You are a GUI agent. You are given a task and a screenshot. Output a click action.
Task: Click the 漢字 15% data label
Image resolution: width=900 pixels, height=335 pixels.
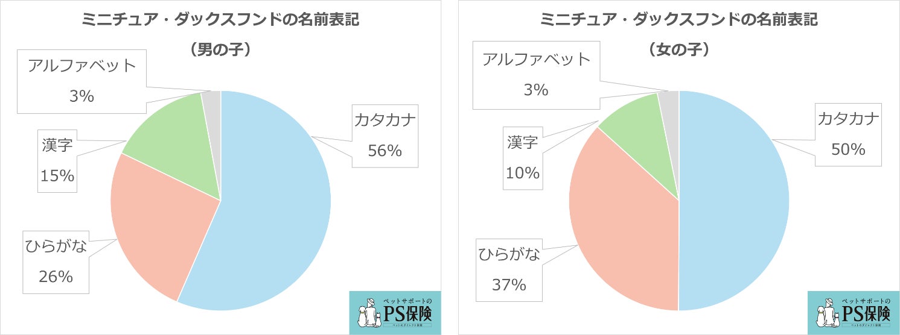(58, 160)
